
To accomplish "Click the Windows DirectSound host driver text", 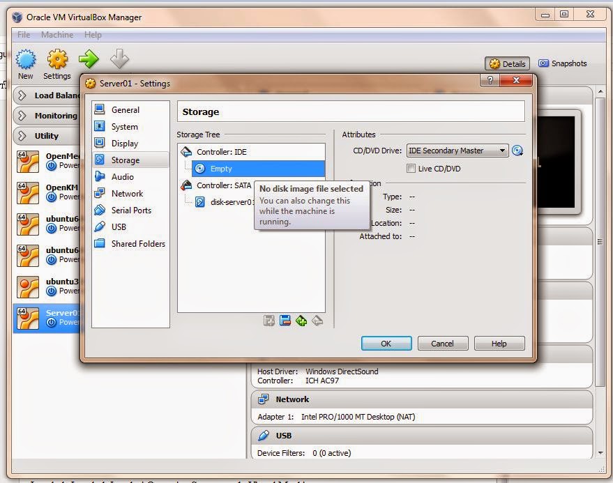I will pyautogui.click(x=342, y=371).
